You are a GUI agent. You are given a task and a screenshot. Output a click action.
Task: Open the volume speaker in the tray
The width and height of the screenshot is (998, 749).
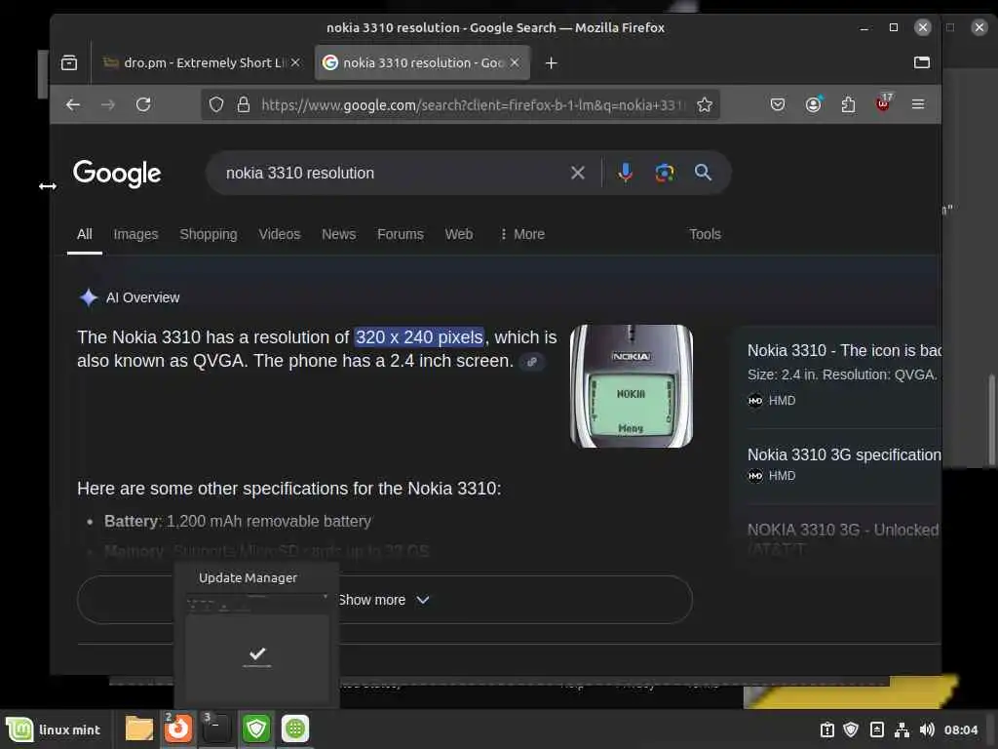pos(927,729)
